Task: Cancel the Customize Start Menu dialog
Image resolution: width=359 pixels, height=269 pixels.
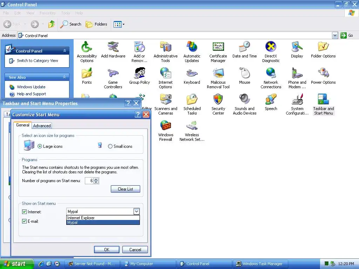Action: click(x=135, y=249)
